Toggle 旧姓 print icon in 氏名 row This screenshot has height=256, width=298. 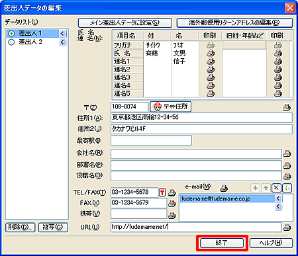tap(278, 53)
